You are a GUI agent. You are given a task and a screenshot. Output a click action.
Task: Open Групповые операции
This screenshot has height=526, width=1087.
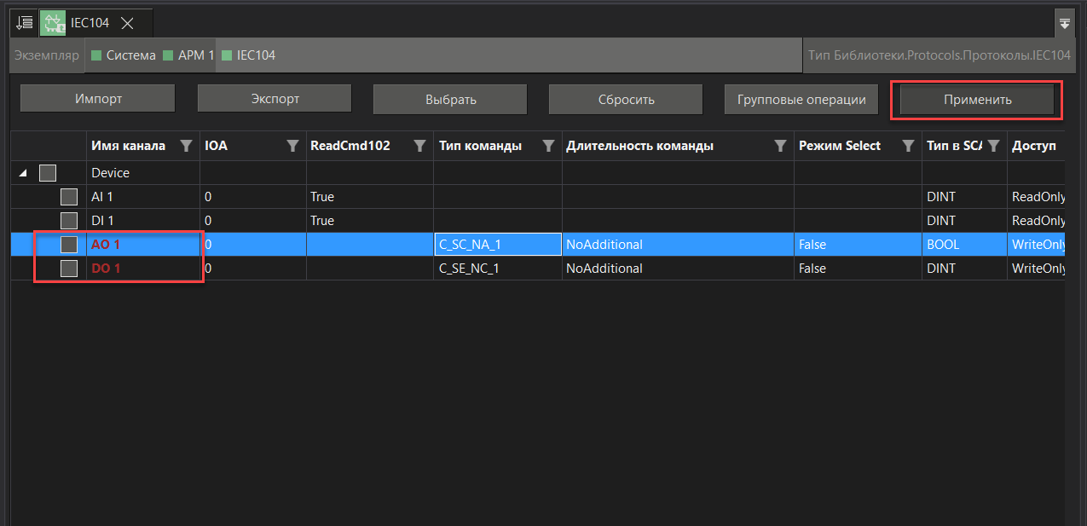click(801, 99)
